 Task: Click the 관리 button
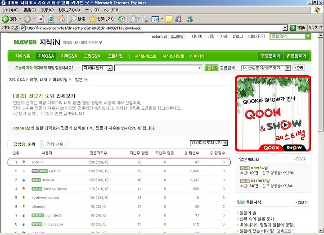coord(299,68)
